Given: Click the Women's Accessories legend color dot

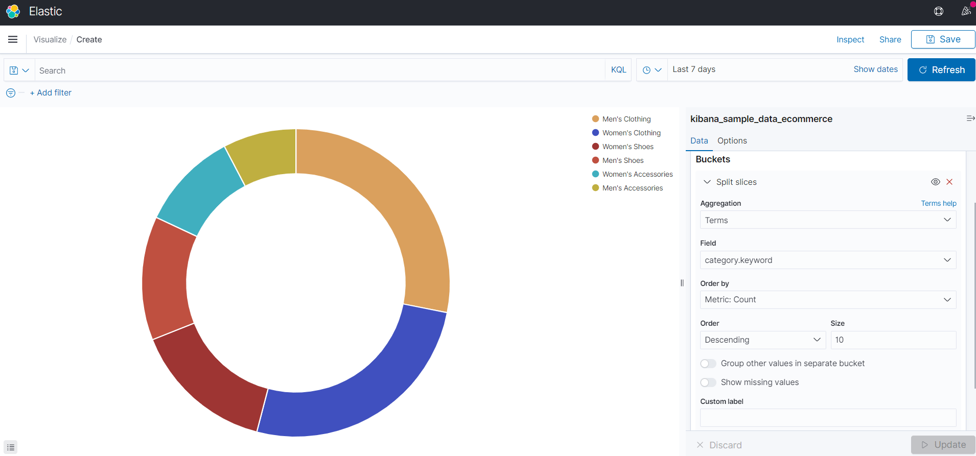Looking at the screenshot, I should (x=595, y=174).
